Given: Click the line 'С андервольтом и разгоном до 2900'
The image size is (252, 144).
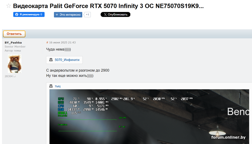Looking at the screenshot, I should (77, 70).
